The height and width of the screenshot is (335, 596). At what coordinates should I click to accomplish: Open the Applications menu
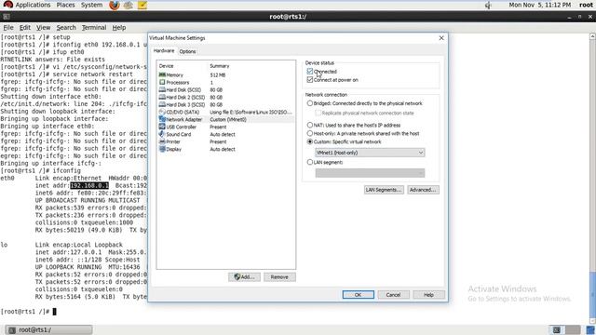(x=33, y=5)
